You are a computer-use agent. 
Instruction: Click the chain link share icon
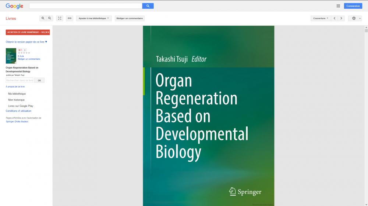pyautogui.click(x=70, y=18)
